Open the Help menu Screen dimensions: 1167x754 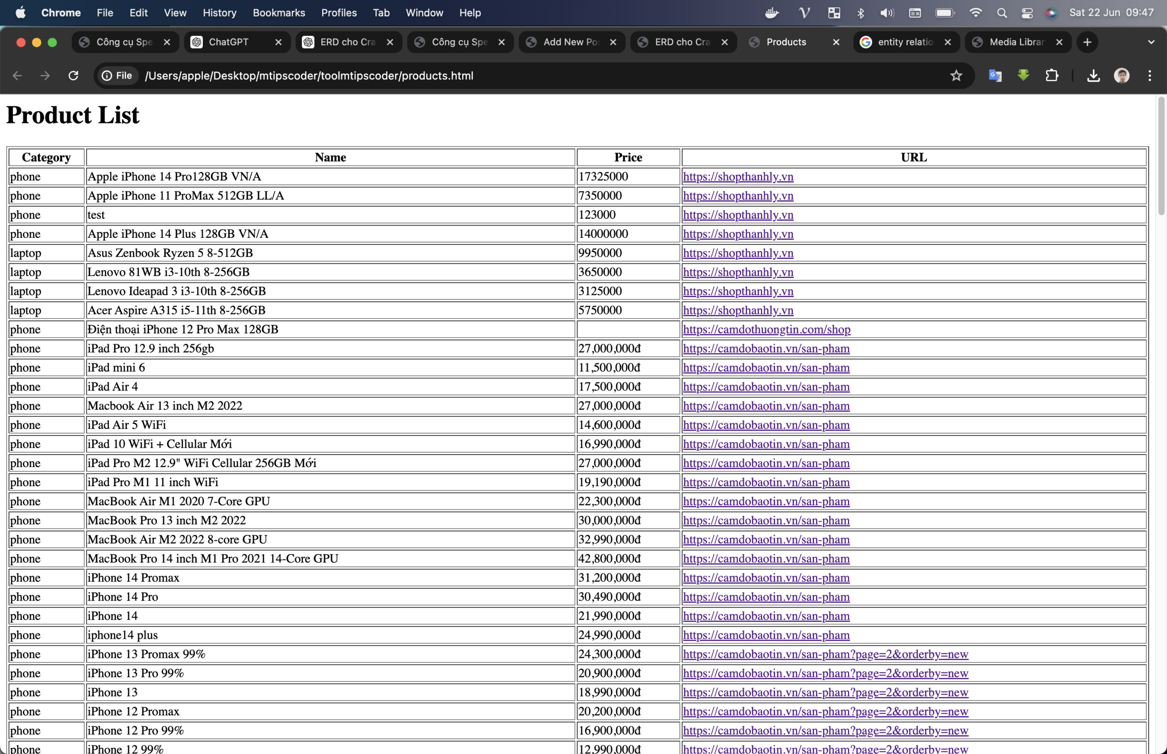coord(470,13)
